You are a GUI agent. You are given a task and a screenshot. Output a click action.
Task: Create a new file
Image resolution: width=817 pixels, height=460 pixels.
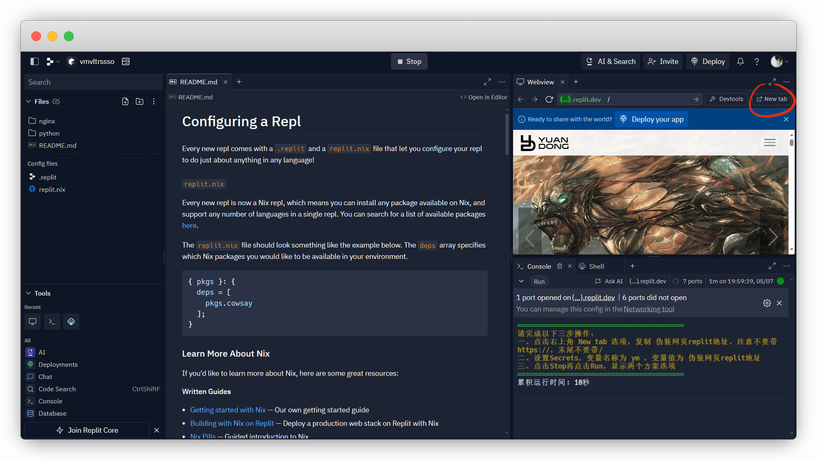tap(125, 101)
